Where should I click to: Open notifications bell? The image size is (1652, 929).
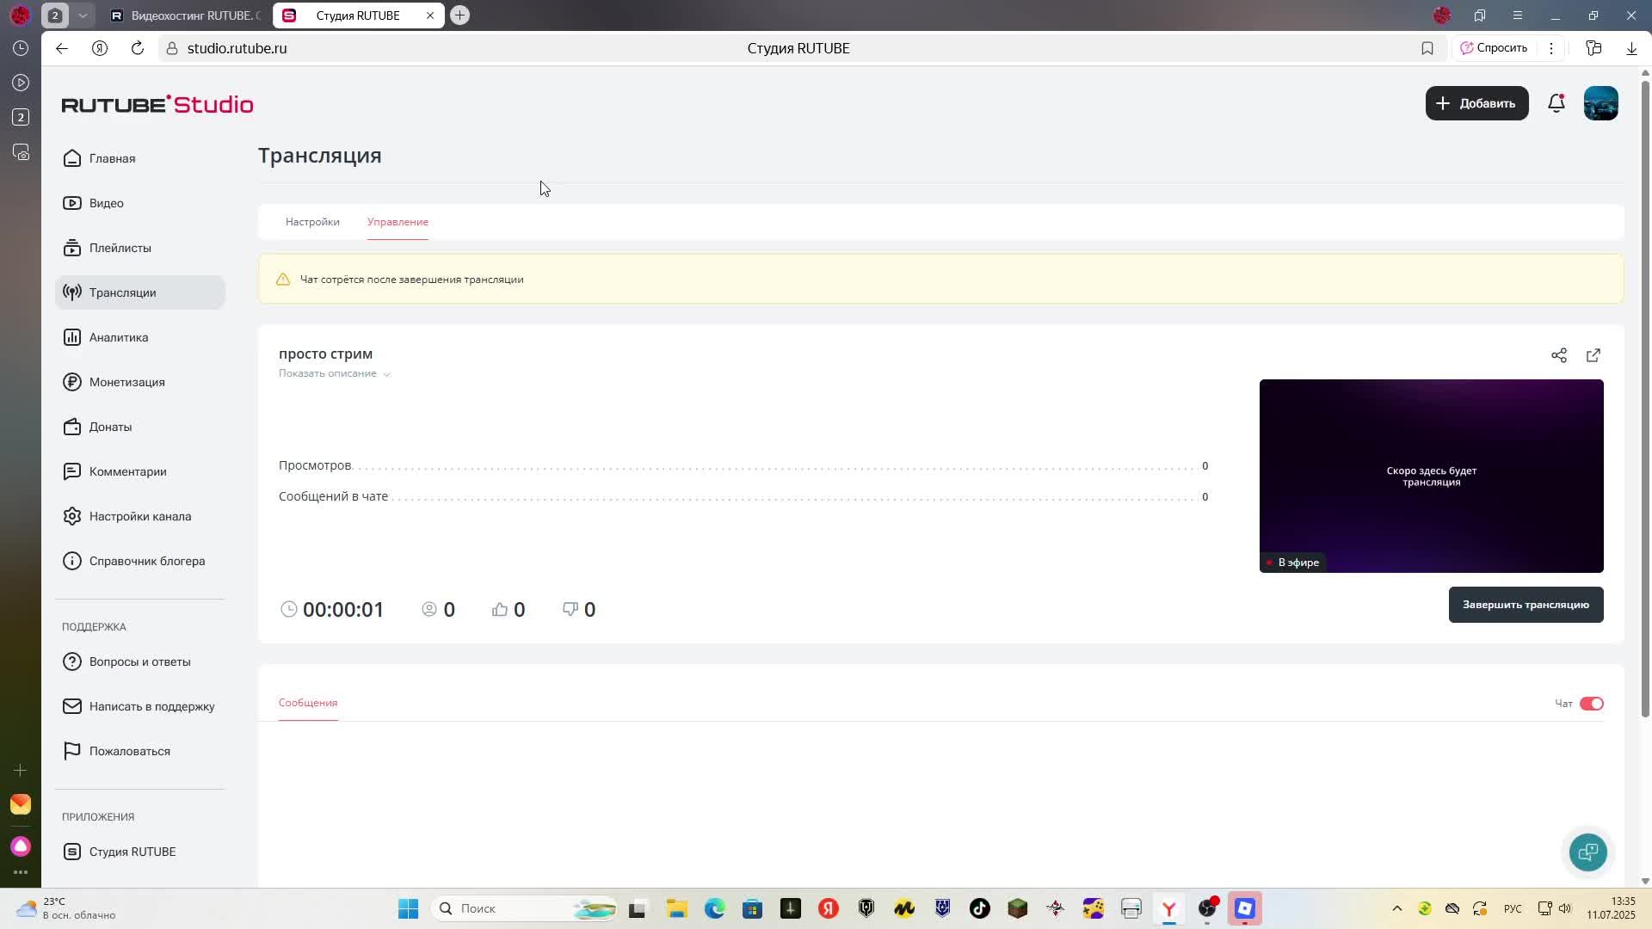click(x=1556, y=103)
